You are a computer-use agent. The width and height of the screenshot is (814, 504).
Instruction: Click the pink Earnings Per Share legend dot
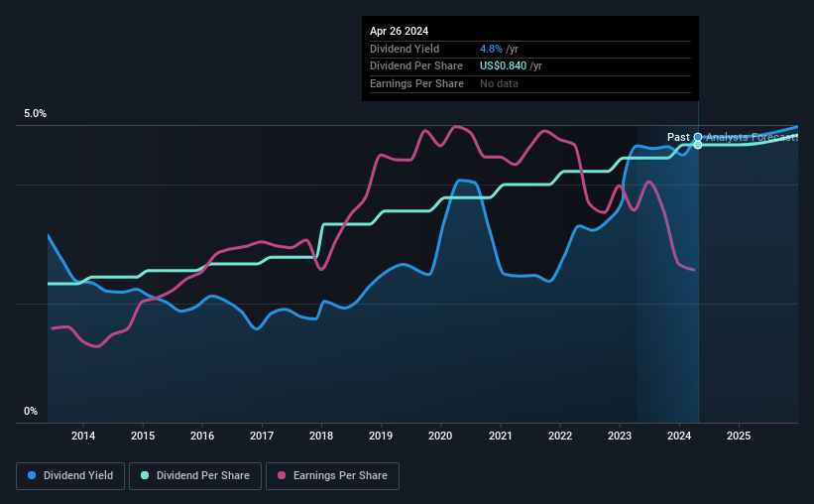[282, 475]
